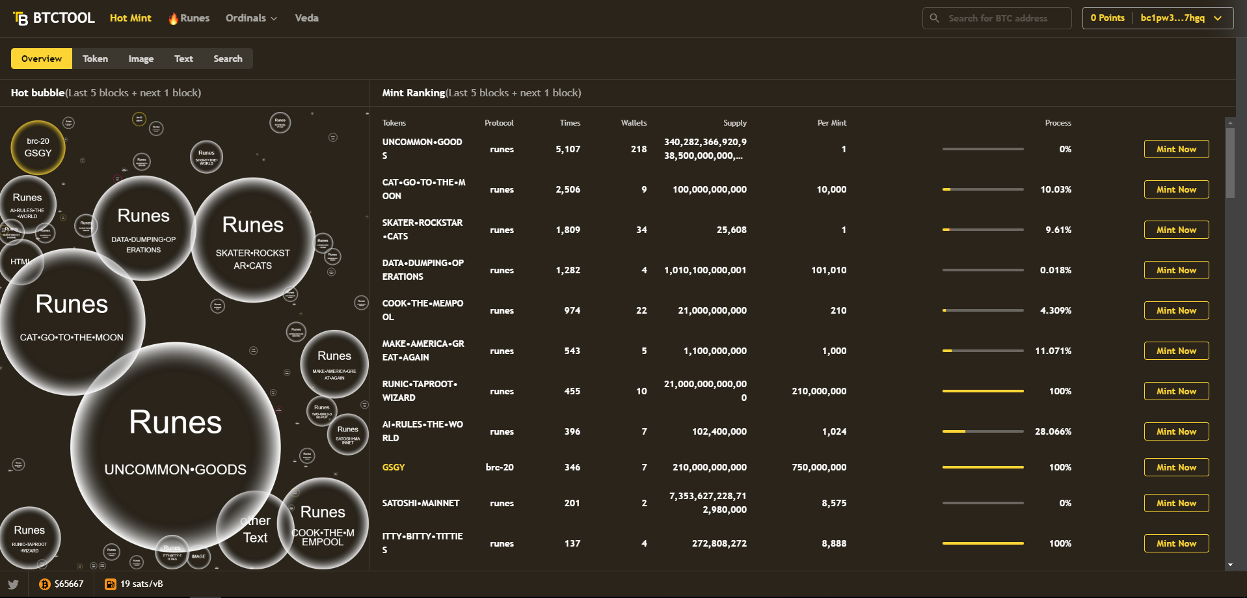Screen dimensions: 1247x598
Task: Expand the Ordinals dropdown menu
Action: point(251,18)
